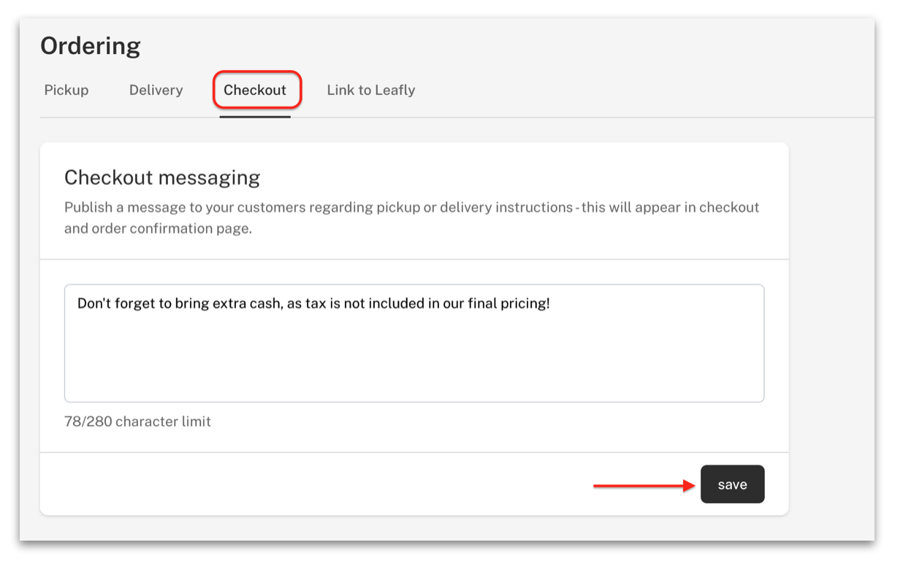
Task: Click the "Publish a message" description line
Action: (x=412, y=207)
